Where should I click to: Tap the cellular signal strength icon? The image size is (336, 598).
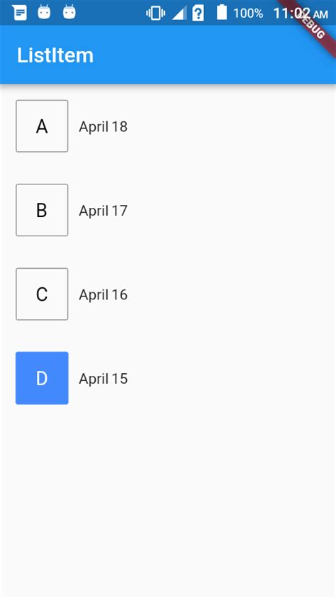[x=179, y=13]
